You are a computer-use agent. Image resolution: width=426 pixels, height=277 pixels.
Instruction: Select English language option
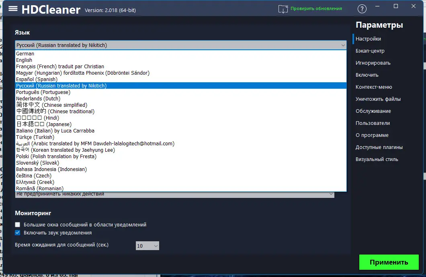181,60
